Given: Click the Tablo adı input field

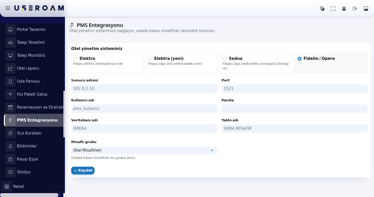Looking at the screenshot, I should tap(295, 129).
